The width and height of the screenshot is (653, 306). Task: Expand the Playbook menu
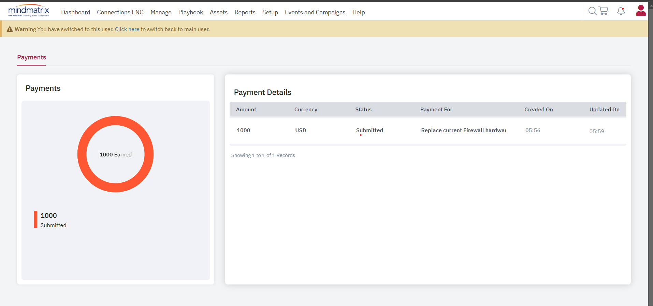point(190,12)
